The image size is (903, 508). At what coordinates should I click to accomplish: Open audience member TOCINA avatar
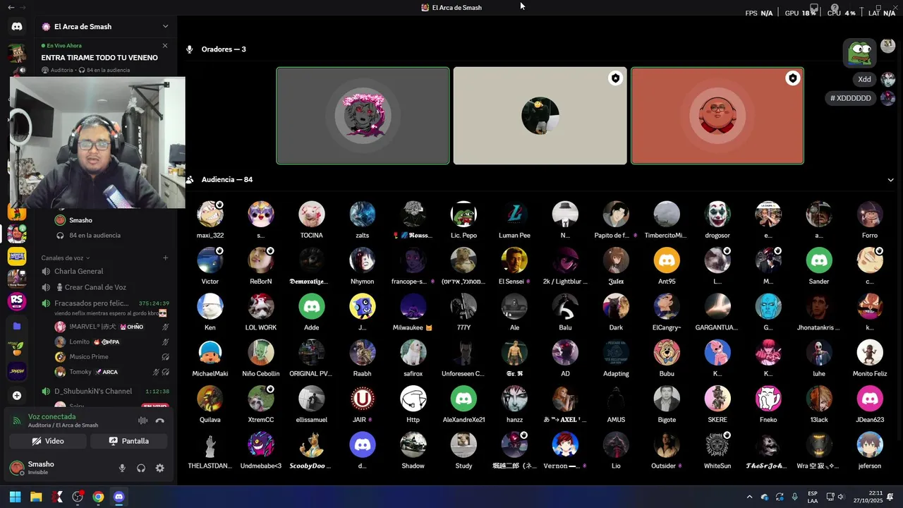pos(312,214)
